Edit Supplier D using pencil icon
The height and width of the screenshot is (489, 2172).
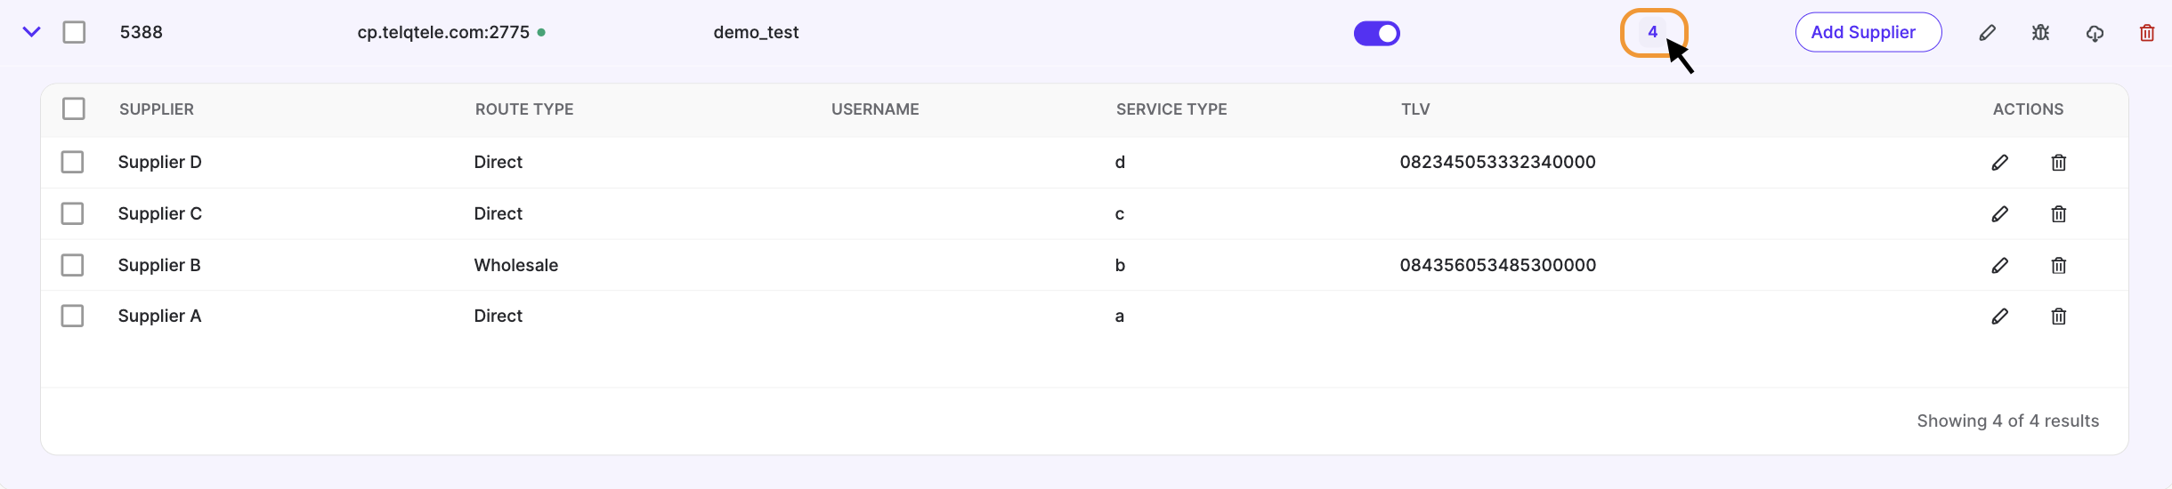(1999, 162)
